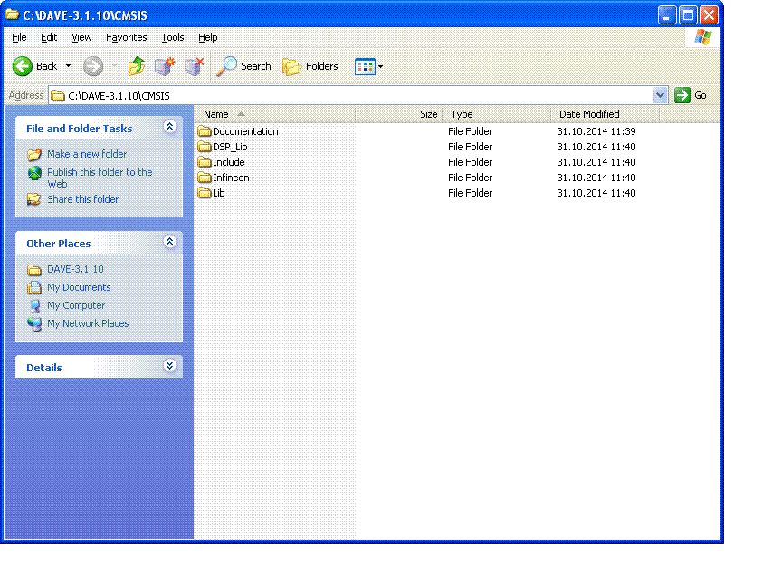
Task: Close the CMSIS Explorer window
Action: [710, 15]
